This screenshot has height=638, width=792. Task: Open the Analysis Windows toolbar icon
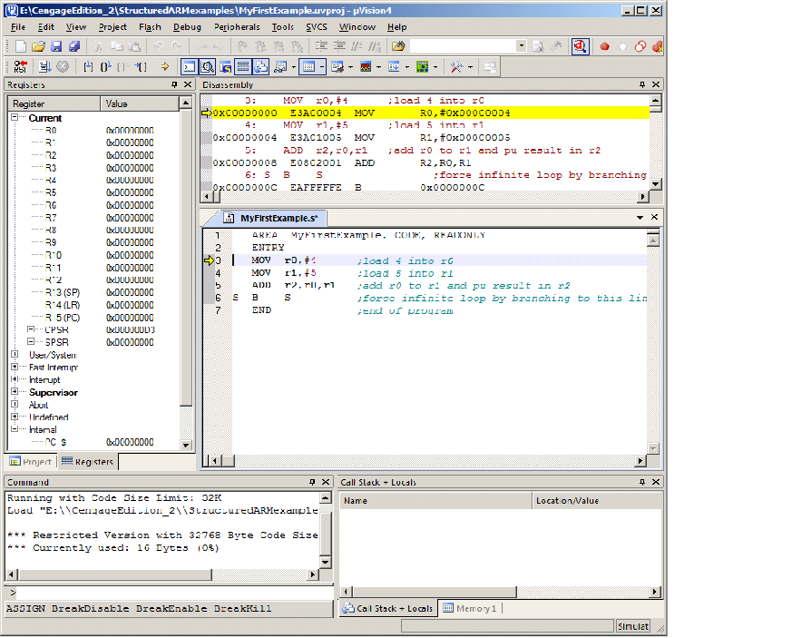click(364, 65)
